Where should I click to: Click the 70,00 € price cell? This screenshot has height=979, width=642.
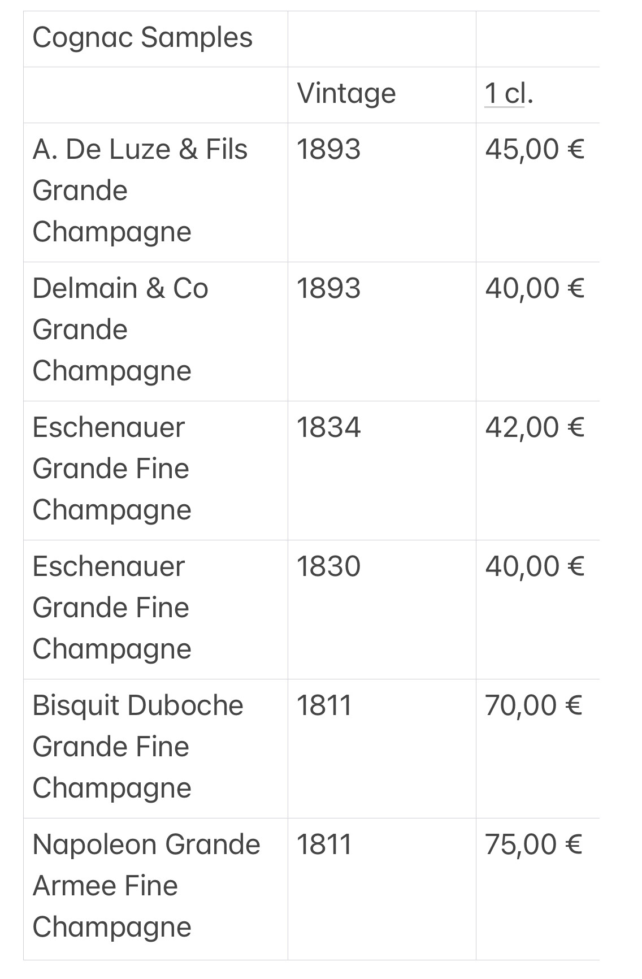tap(533, 706)
